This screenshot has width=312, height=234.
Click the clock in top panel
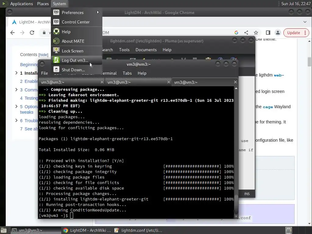296,4
